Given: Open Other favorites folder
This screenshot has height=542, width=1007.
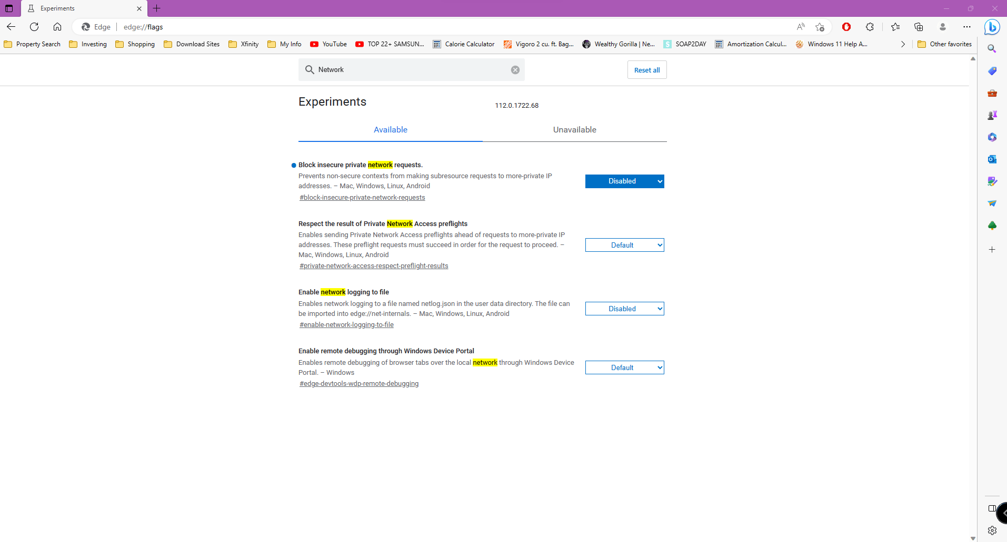Looking at the screenshot, I should pyautogui.click(x=945, y=44).
